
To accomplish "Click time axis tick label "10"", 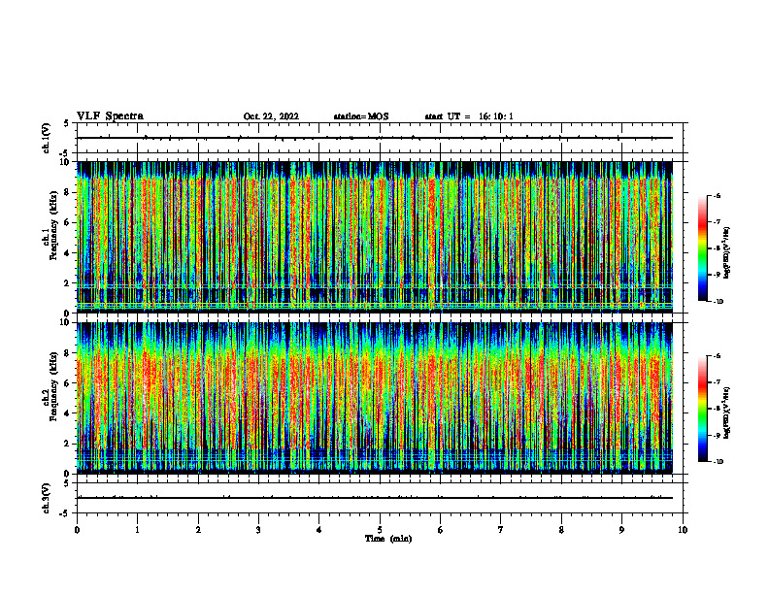I will pyautogui.click(x=683, y=530).
